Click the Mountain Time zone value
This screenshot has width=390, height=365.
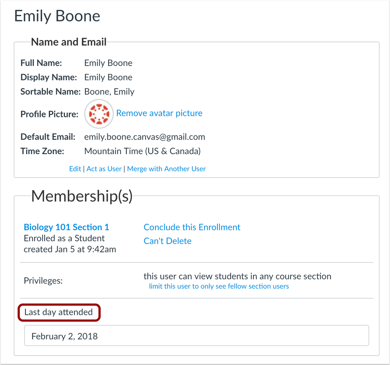142,151
